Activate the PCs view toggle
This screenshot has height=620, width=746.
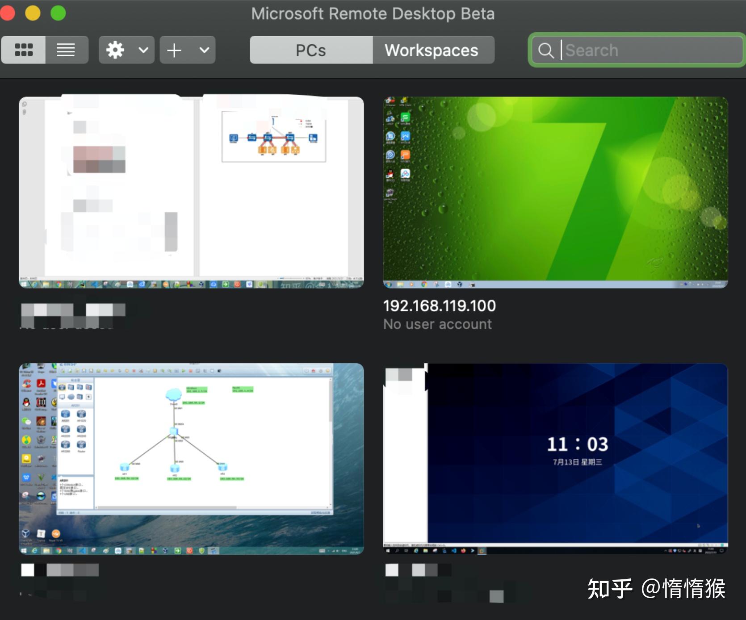311,50
